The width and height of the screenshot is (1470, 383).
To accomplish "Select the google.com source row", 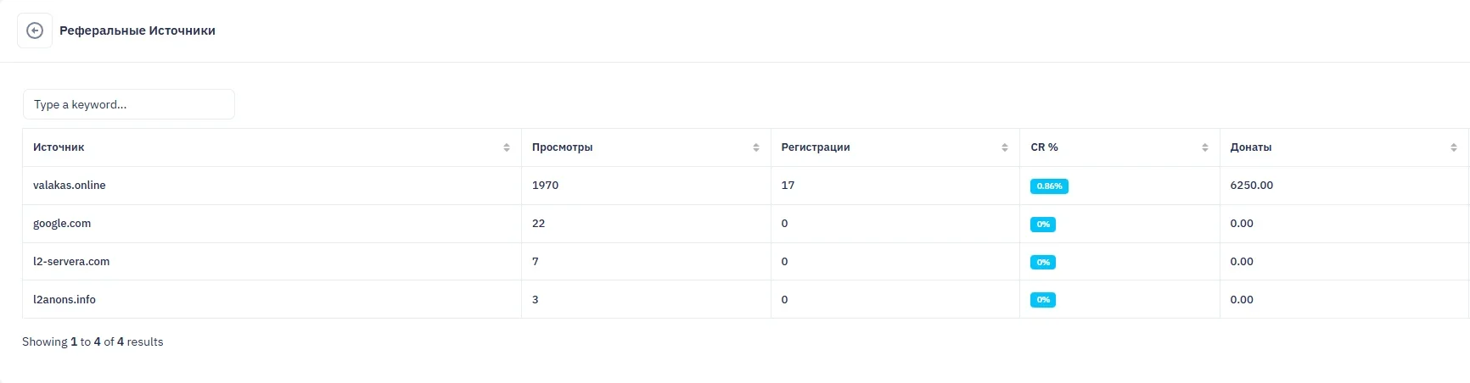I will (x=62, y=224).
